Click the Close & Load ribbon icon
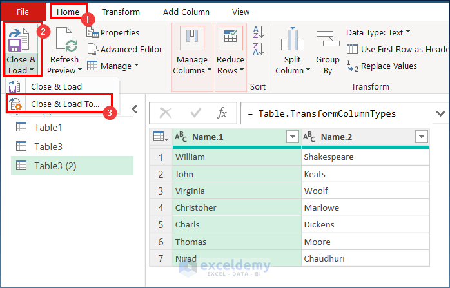The height and width of the screenshot is (288, 450). [19, 39]
